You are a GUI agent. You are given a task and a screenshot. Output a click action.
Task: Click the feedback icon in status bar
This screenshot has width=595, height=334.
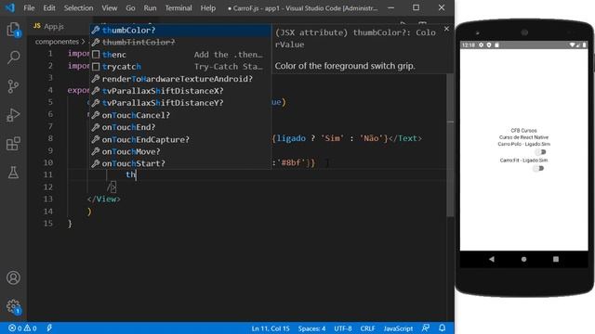426,328
